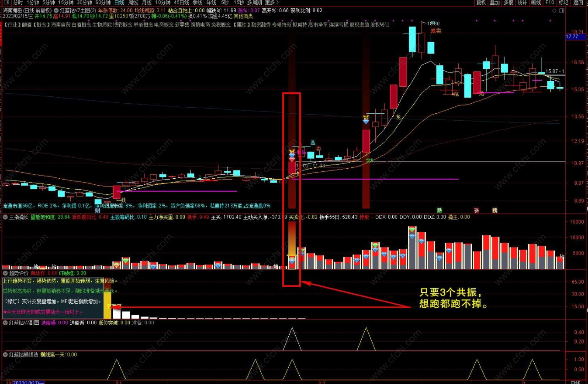The image size is (588, 384).
Task: Select the 45日线 period tab
Action: pyautogui.click(x=182, y=3)
